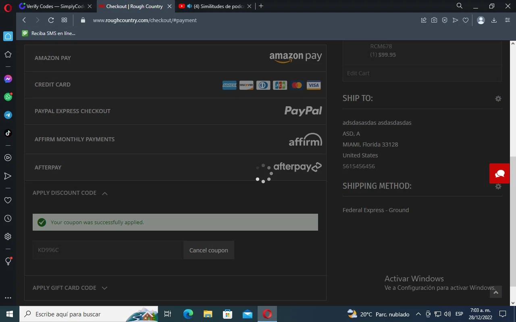The image size is (516, 322).
Task: Open Reciba SMS en línea bookmark
Action: [x=49, y=33]
